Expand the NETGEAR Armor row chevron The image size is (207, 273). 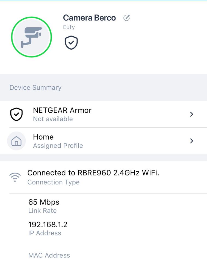[x=191, y=114]
